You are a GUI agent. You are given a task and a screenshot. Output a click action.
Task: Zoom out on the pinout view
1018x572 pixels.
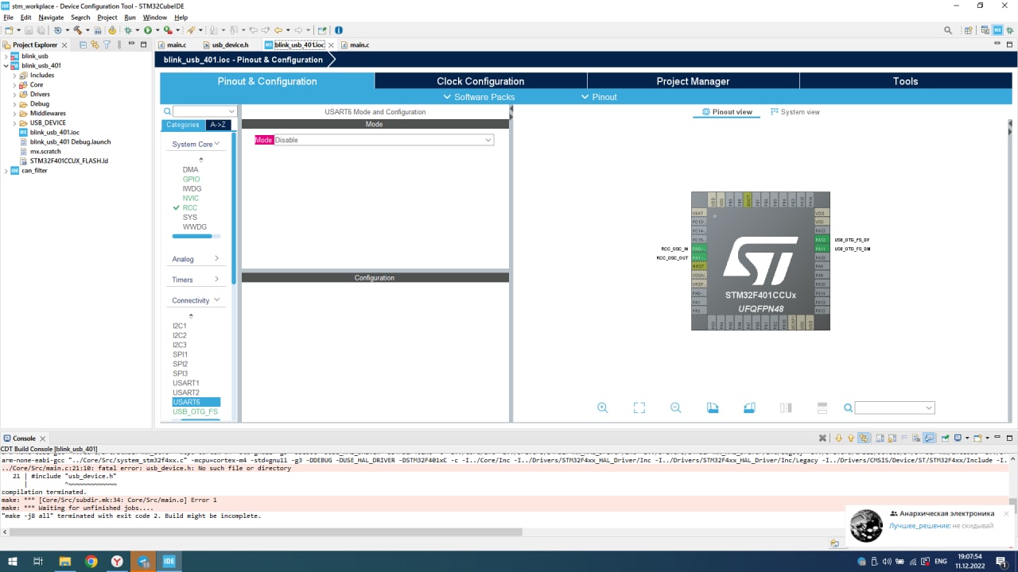coord(676,408)
